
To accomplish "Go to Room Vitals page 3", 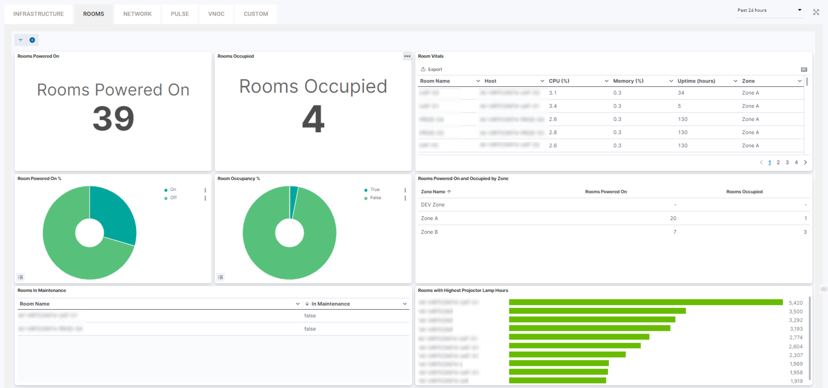I will pyautogui.click(x=787, y=162).
